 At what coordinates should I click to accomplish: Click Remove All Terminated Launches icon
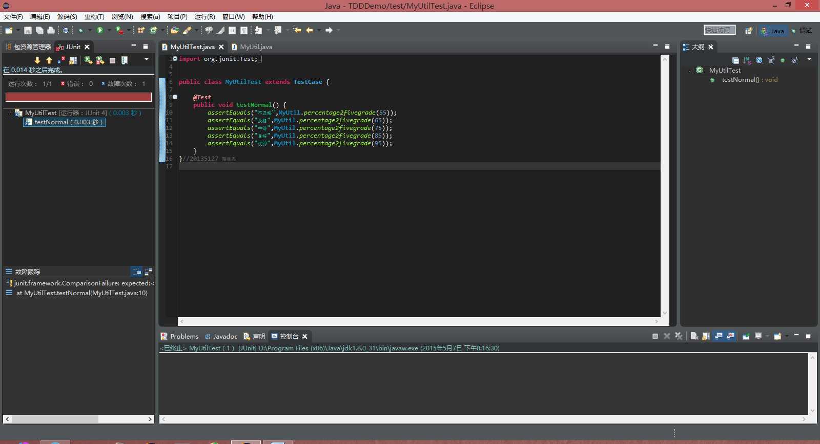click(x=679, y=336)
